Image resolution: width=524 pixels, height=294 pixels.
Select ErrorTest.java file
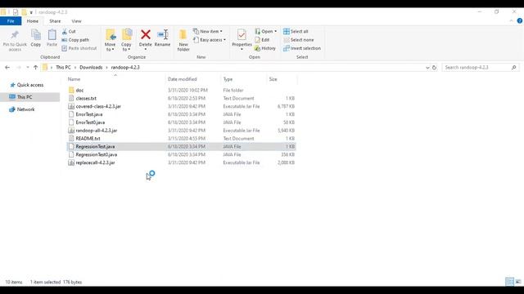point(181,114)
